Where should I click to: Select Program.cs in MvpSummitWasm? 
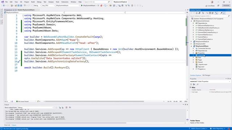(x=202, y=69)
